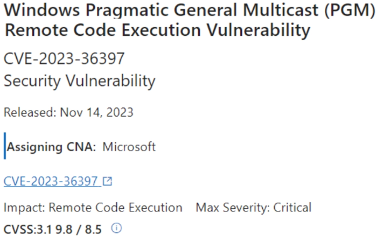Select the 'Remote Code Execution' impact value
381x241 pixels.
click(116, 208)
